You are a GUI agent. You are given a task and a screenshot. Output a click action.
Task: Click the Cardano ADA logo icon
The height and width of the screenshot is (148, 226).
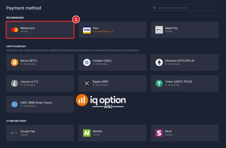pos(87,62)
